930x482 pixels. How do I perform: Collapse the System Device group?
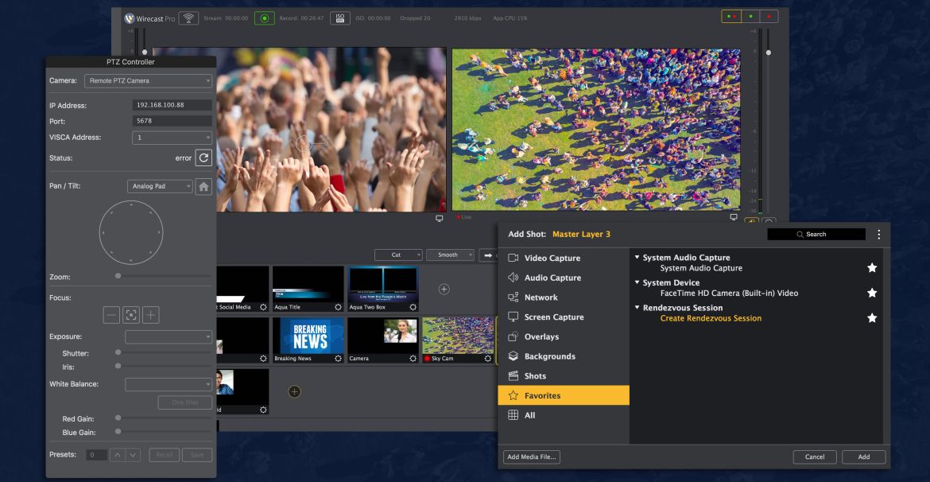[x=637, y=282]
